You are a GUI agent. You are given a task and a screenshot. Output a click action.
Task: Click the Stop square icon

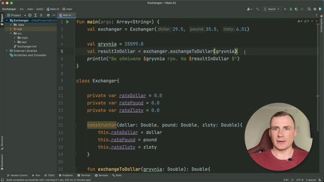coord(302,9)
